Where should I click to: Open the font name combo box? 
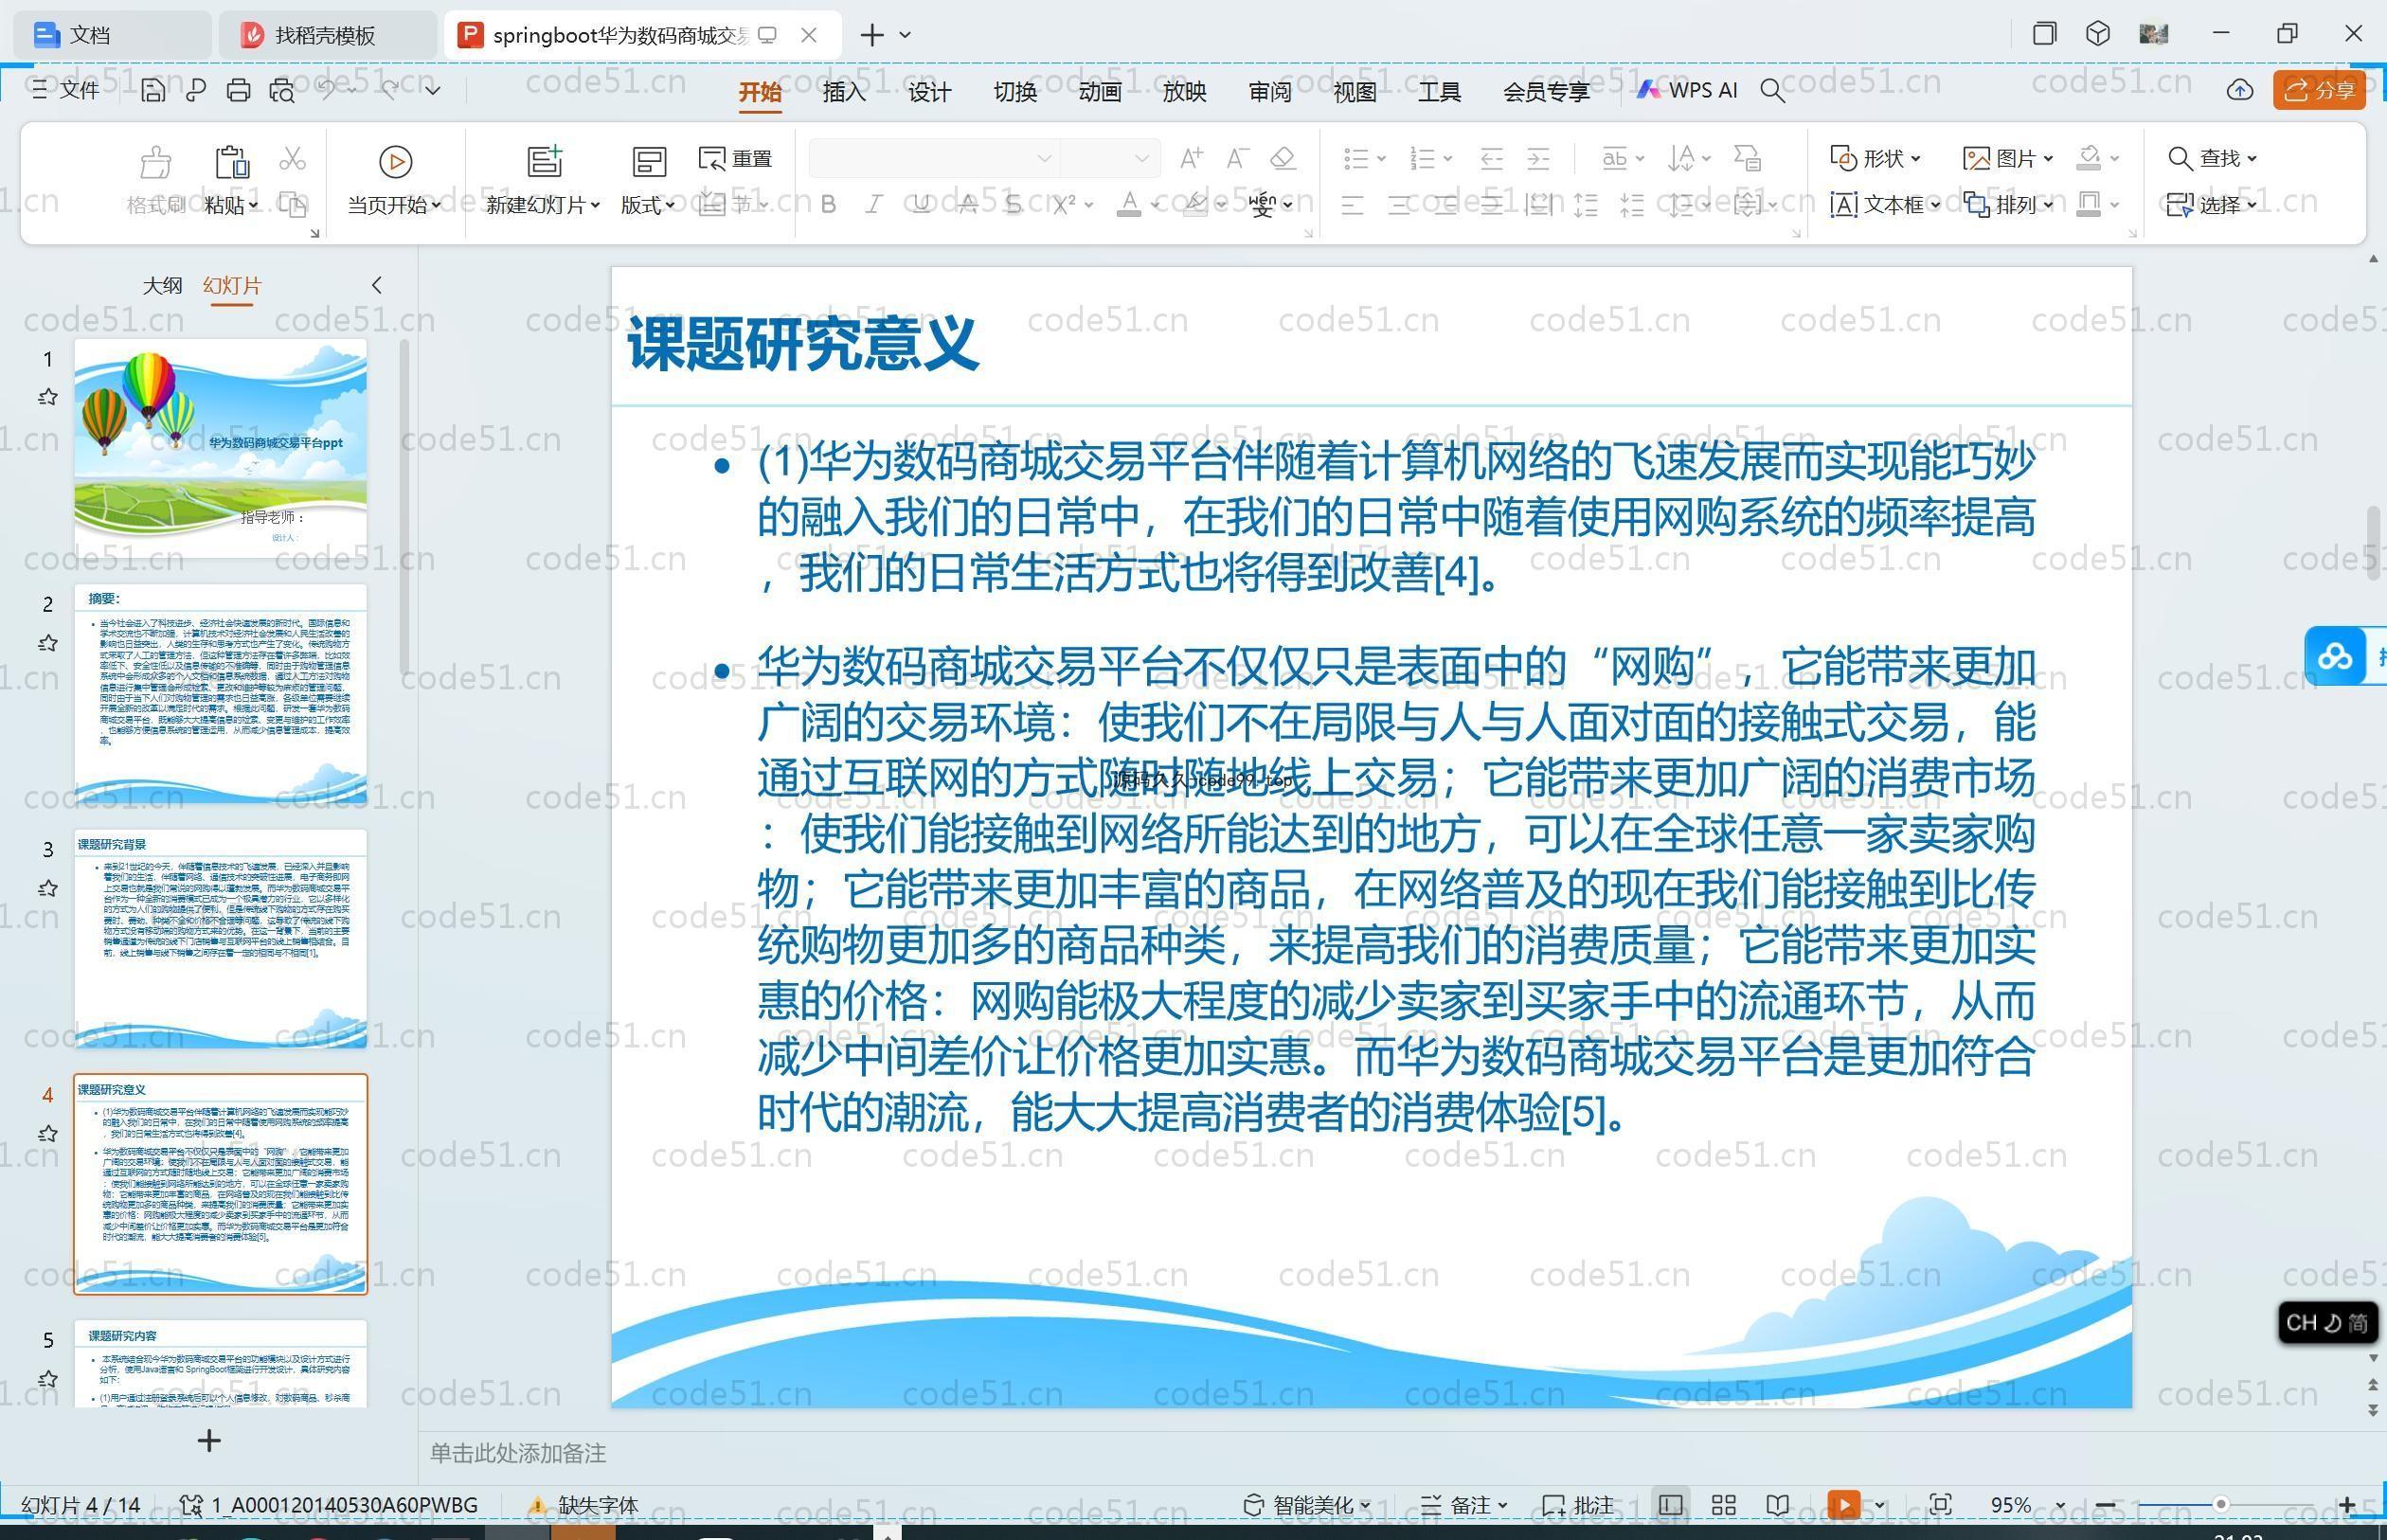(933, 158)
